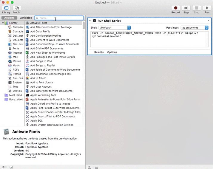Select the Fonts category
This screenshot has width=213, height=169.
click(14, 49)
